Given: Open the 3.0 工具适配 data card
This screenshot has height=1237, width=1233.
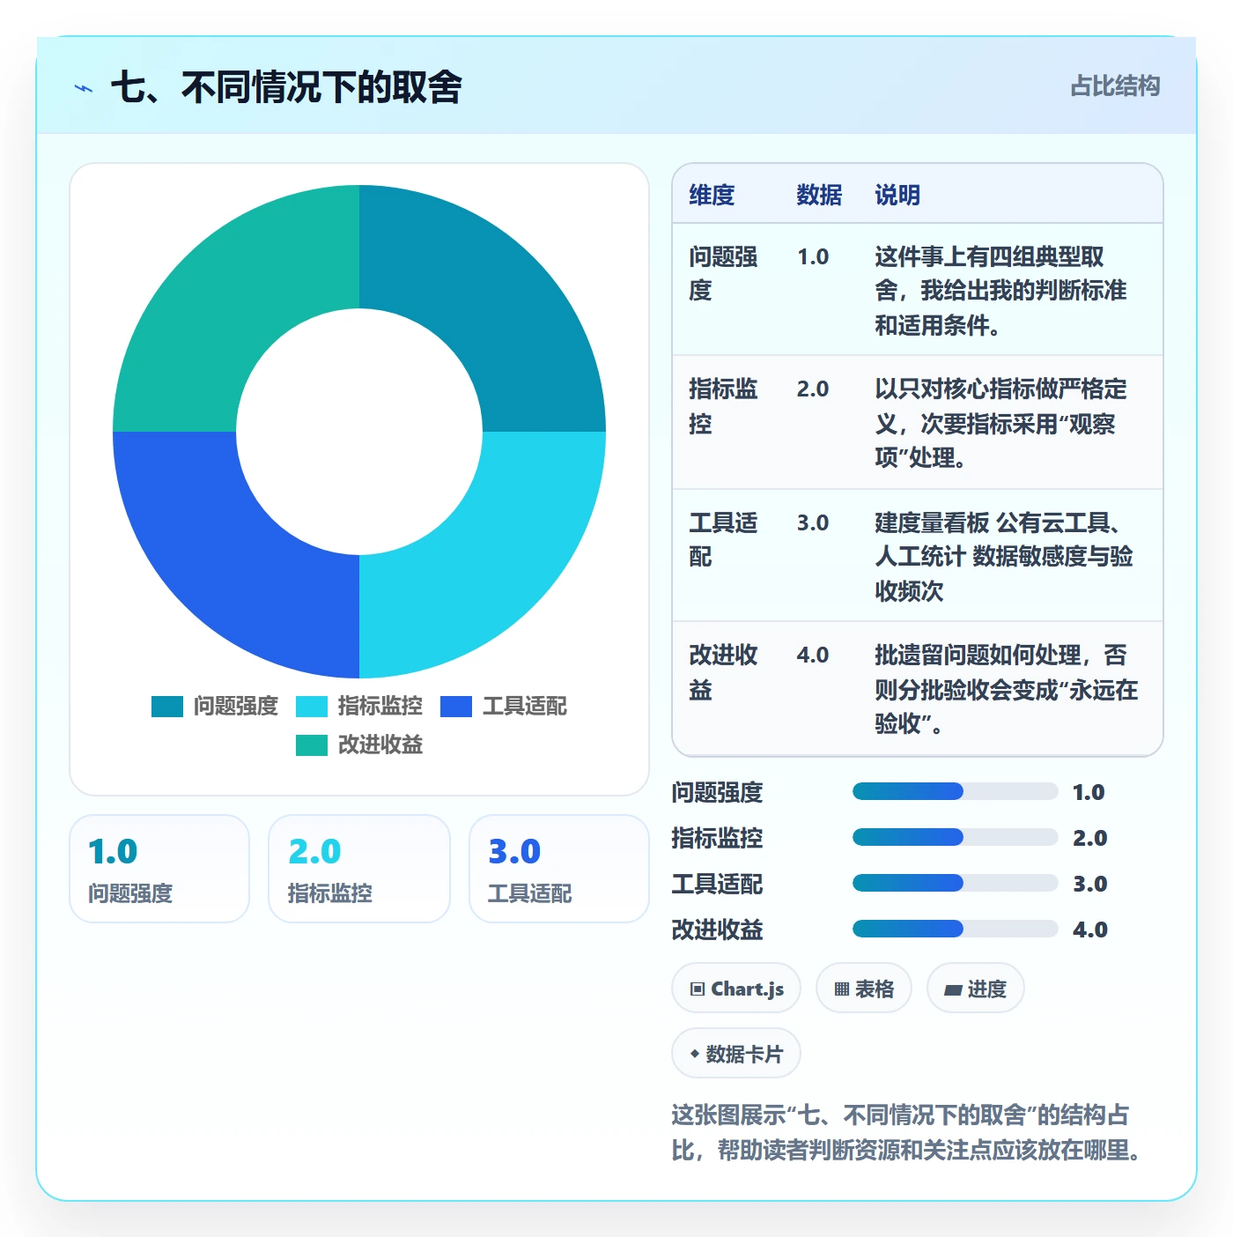Looking at the screenshot, I should click(x=559, y=869).
